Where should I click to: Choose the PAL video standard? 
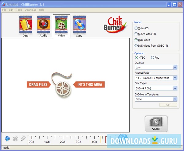click(155, 58)
